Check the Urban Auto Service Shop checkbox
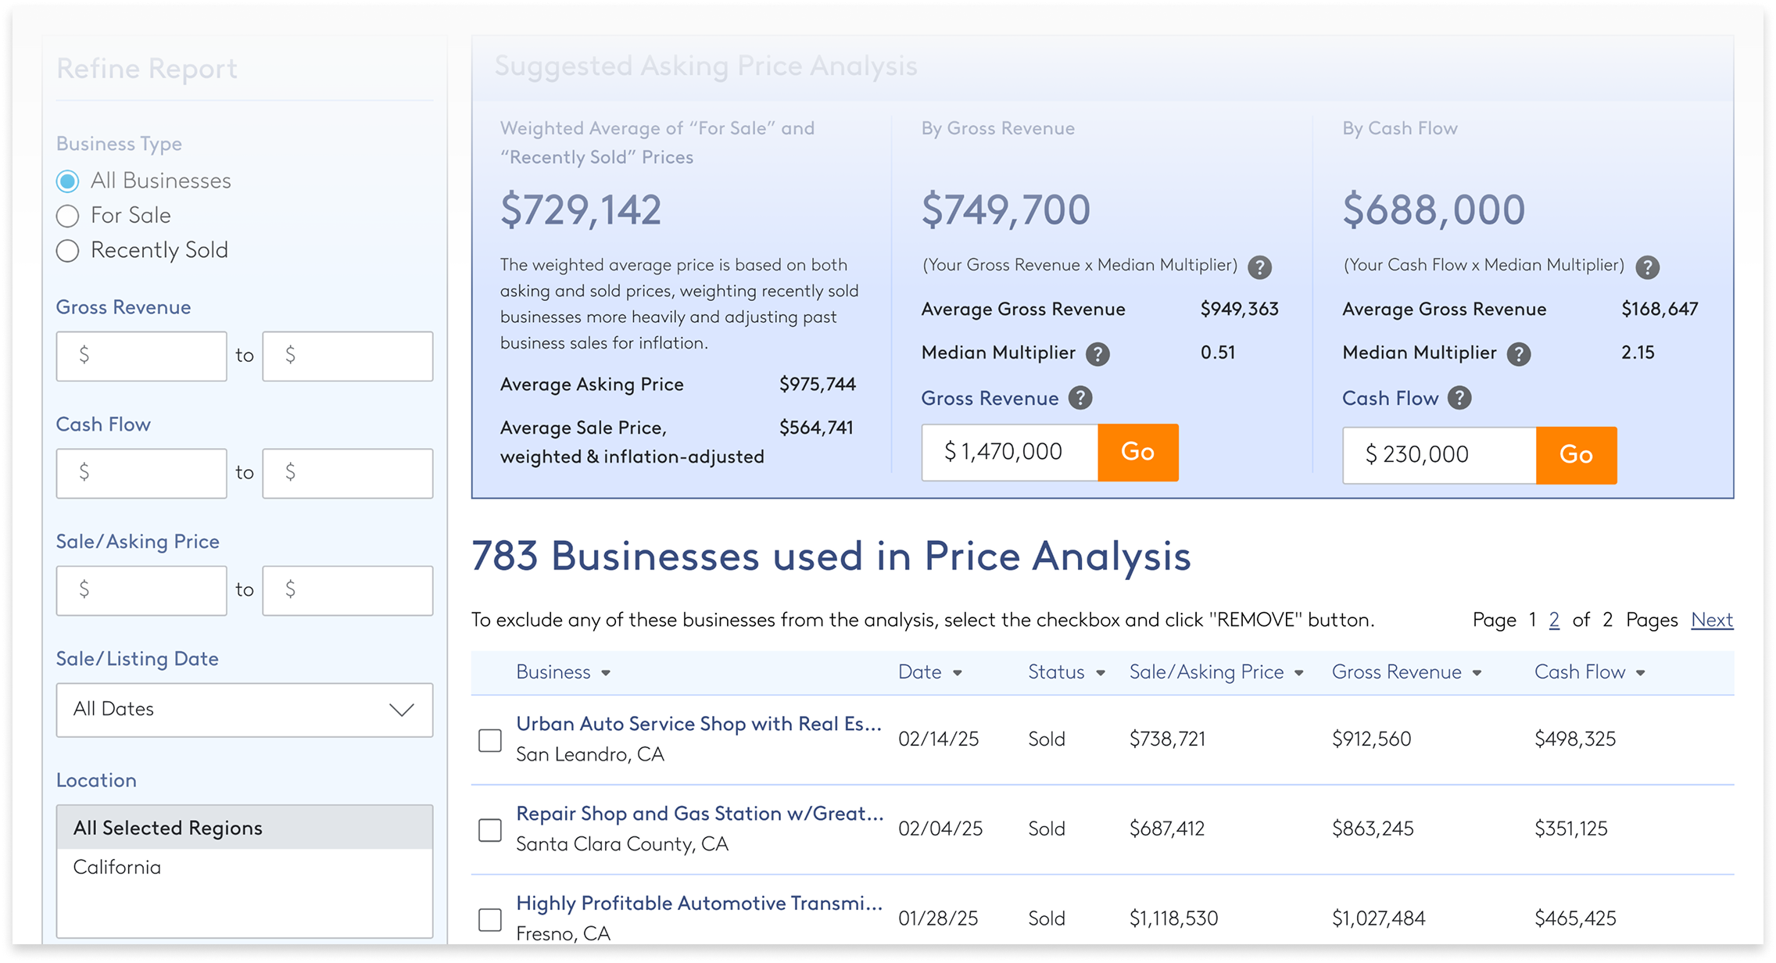The image size is (1776, 963). [x=490, y=740]
